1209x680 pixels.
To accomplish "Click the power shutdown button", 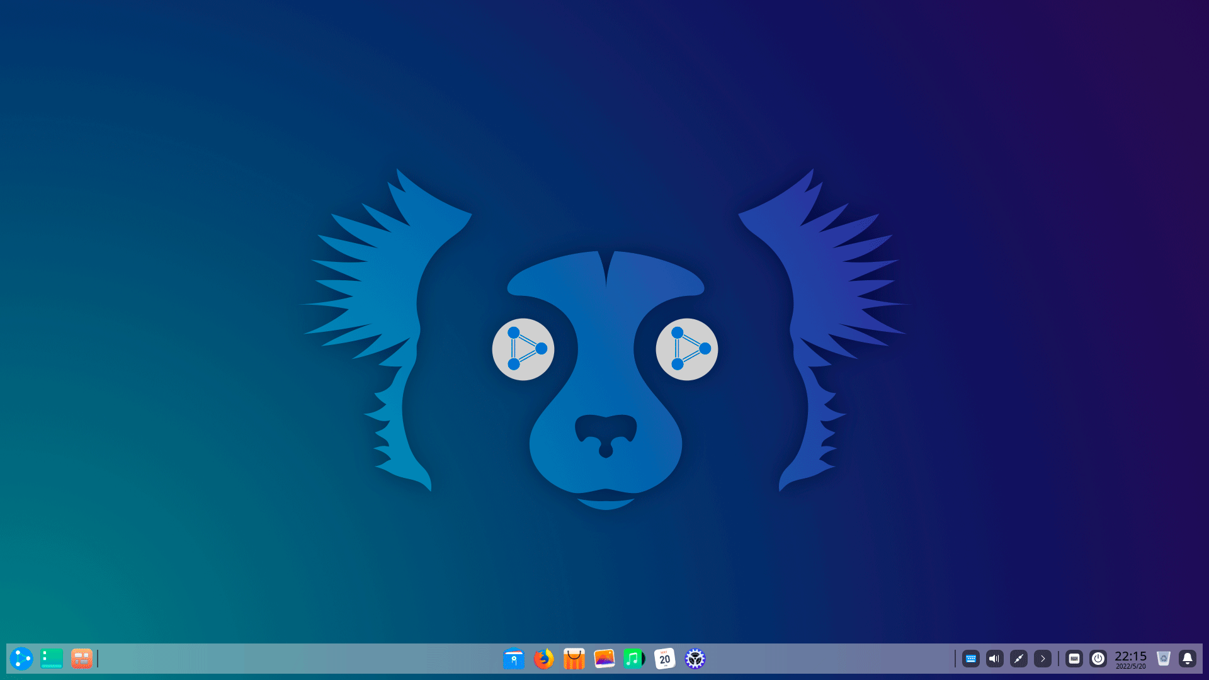I will (1098, 659).
